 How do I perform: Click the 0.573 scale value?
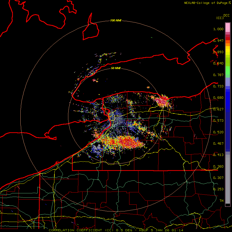click(218, 120)
